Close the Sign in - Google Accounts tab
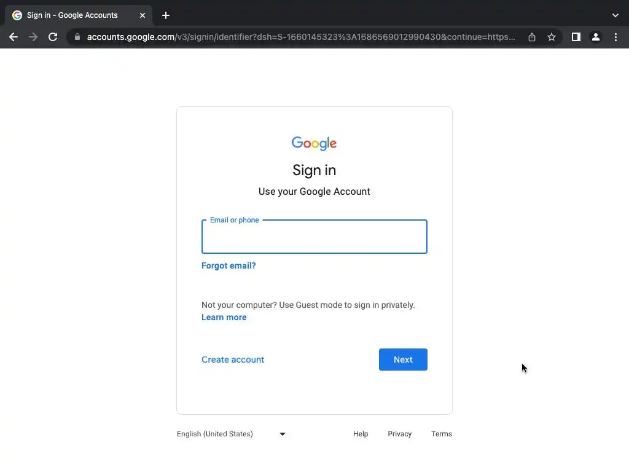Image resolution: width=629 pixels, height=472 pixels. point(143,15)
